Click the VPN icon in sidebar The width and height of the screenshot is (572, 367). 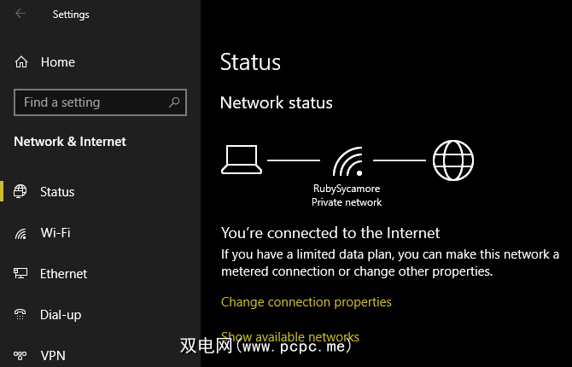(x=21, y=355)
